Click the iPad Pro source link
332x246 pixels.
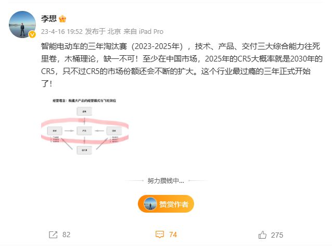coord(151,32)
